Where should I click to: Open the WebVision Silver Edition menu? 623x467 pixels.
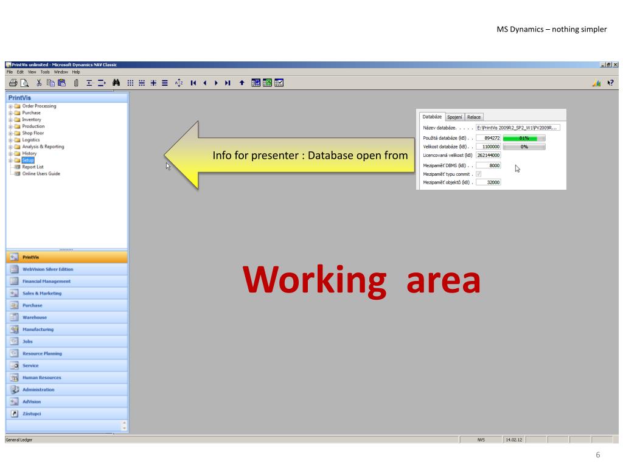(67, 269)
